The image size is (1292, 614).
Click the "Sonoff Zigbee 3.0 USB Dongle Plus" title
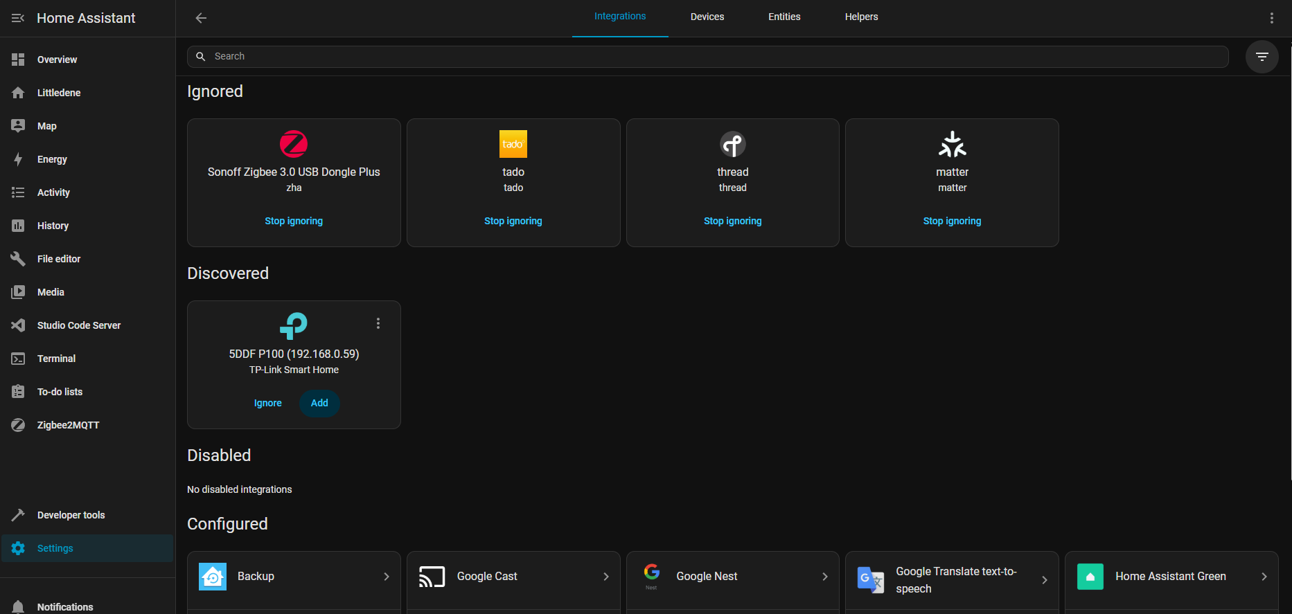294,172
